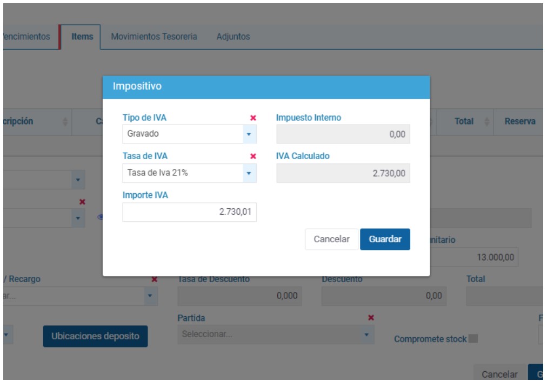547x382 pixels.
Task: Click Guardar in the Impositivo dialog
Action: [x=385, y=239]
